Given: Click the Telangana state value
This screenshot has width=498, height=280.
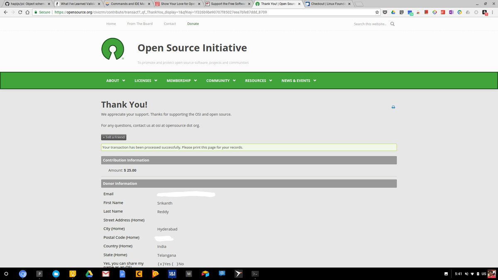Looking at the screenshot, I should coord(166,255).
